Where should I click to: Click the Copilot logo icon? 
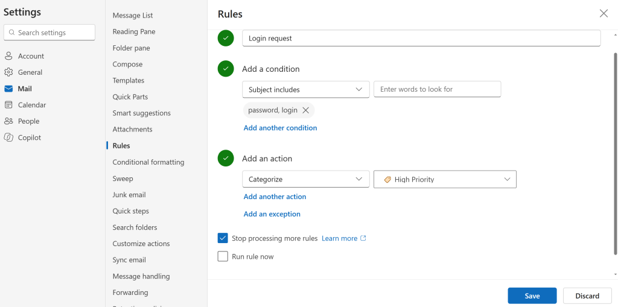point(8,138)
